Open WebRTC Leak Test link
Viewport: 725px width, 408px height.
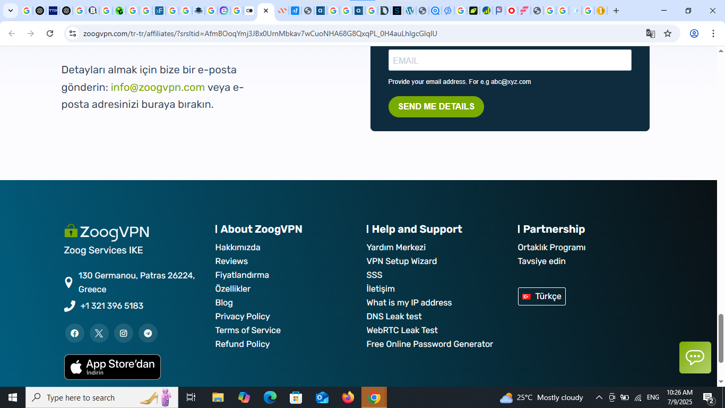[402, 330]
